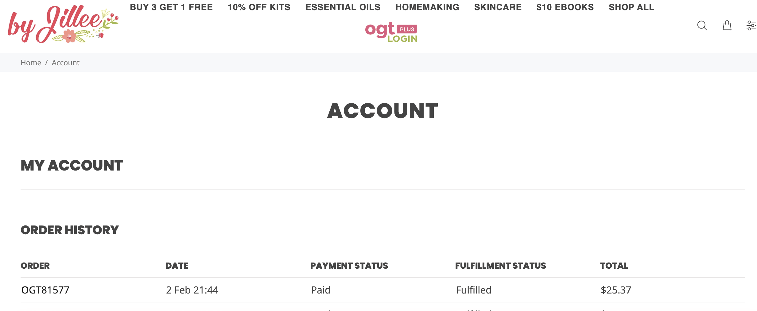Open the shopping bag cart icon

[727, 25]
